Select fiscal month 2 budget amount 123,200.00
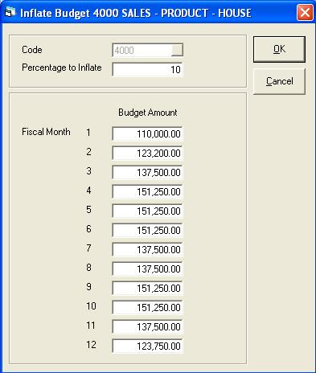The width and height of the screenshot is (316, 373). pos(147,153)
